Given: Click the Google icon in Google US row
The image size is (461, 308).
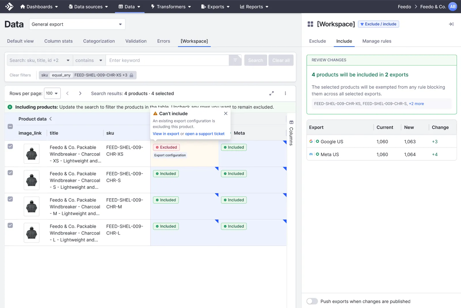Looking at the screenshot, I should 311,141.
